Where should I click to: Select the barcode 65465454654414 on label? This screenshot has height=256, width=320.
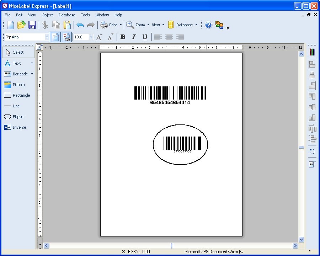point(170,95)
